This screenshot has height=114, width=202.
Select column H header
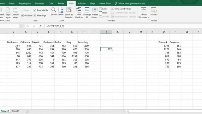click(x=83, y=32)
